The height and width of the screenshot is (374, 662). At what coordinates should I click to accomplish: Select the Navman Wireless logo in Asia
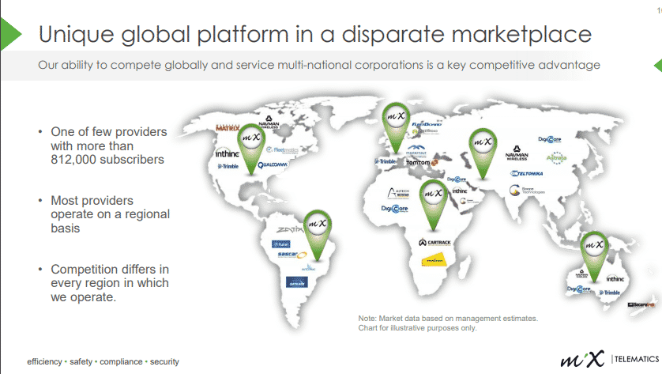point(517,153)
